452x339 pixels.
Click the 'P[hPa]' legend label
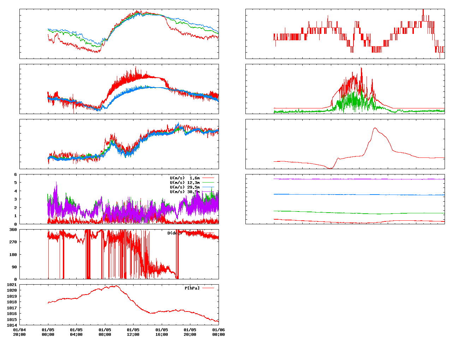coord(192,288)
